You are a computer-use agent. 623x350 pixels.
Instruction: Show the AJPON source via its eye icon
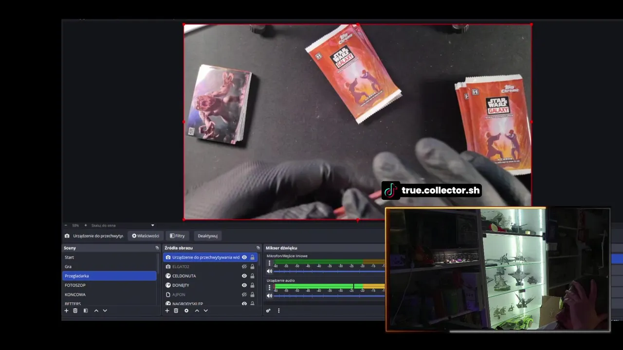tap(244, 295)
